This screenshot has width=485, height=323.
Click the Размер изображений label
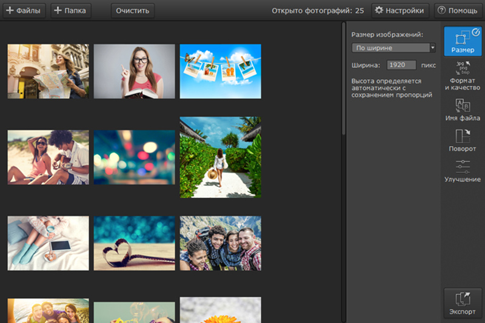pyautogui.click(x=387, y=35)
